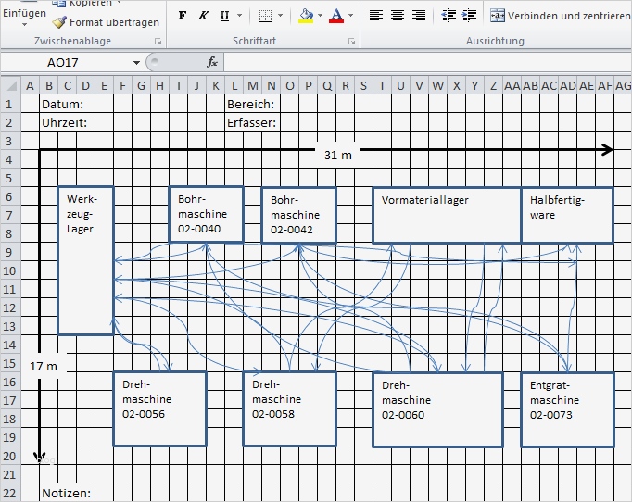Select Drehmaschine 02-0060 box
The width and height of the screenshot is (632, 502).
(437, 409)
